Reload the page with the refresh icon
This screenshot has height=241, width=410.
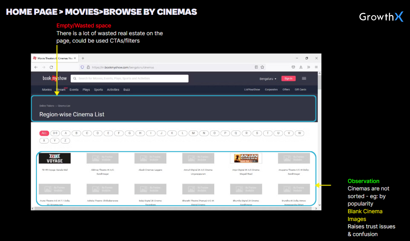click(51, 67)
